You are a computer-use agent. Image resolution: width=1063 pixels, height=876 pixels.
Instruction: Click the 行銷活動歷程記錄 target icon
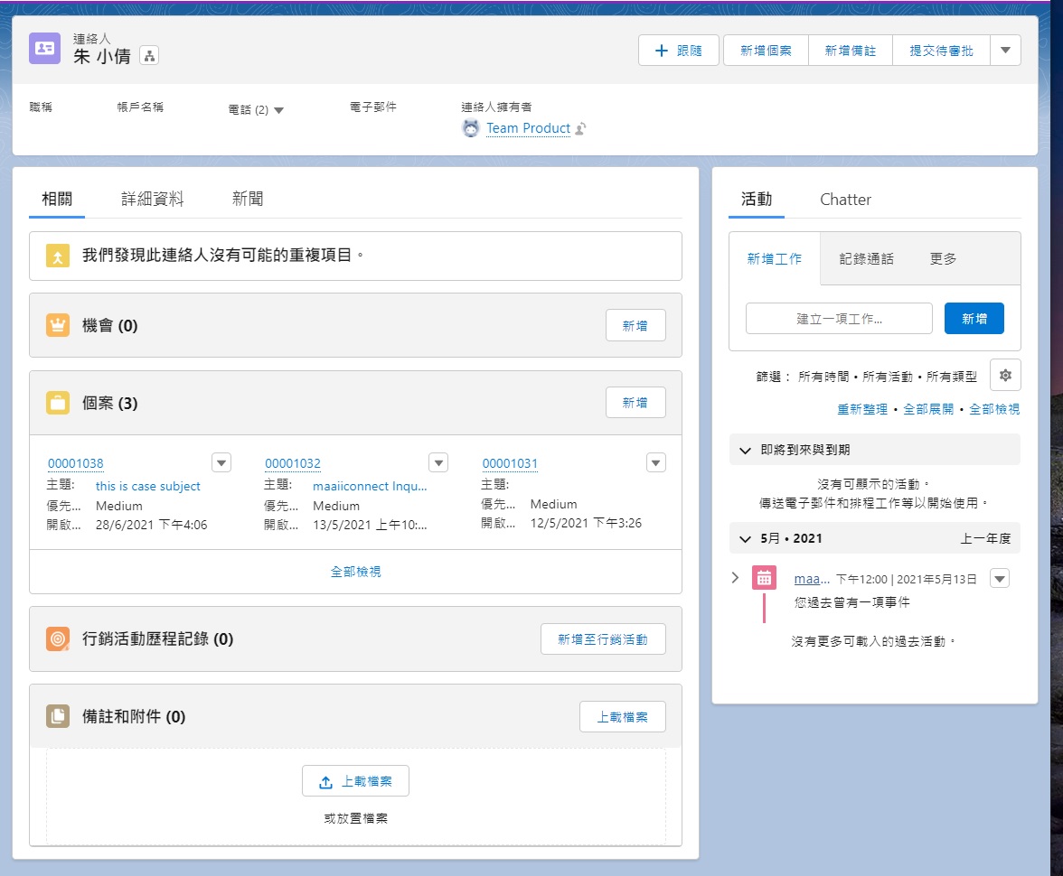58,639
